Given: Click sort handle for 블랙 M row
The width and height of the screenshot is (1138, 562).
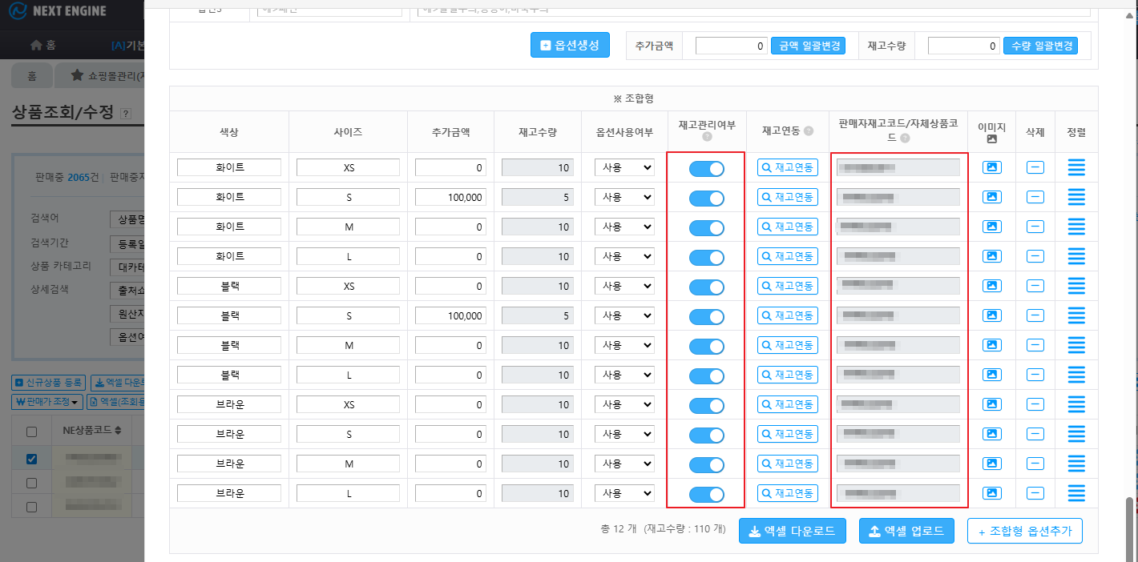Looking at the screenshot, I should pos(1076,345).
